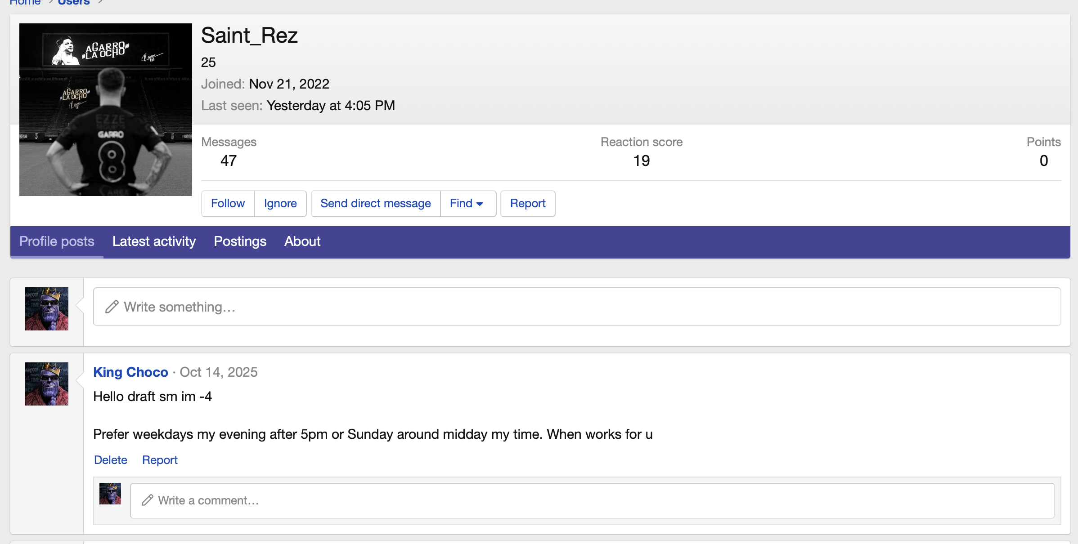
Task: Open the Postings tab
Action: pyautogui.click(x=240, y=241)
